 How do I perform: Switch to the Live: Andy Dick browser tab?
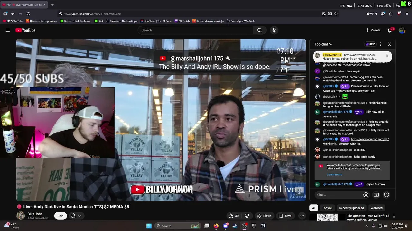click(x=23, y=5)
